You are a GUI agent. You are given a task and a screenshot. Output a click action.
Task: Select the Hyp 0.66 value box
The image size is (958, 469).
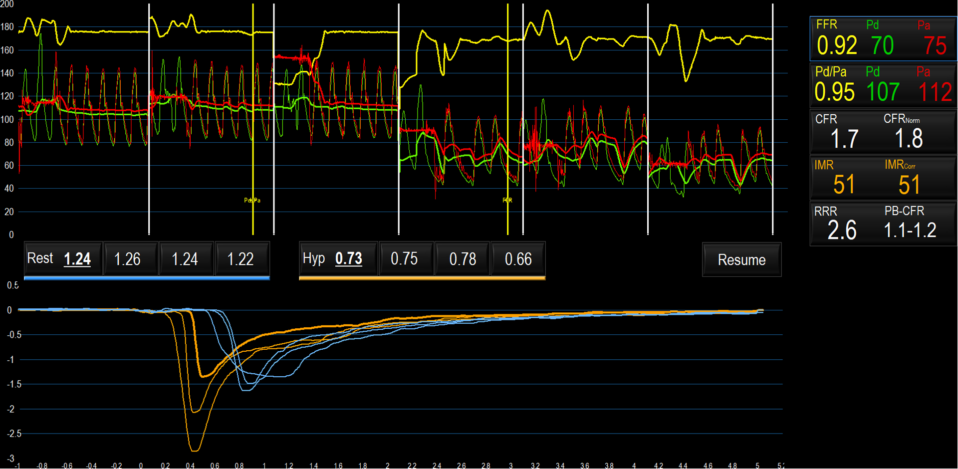point(518,258)
